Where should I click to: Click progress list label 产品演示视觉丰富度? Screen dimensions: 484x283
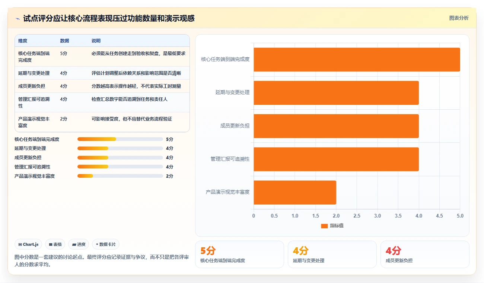pyautogui.click(x=35, y=176)
